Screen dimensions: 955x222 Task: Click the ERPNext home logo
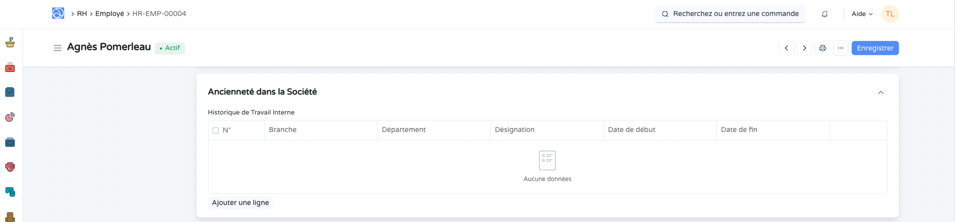pos(58,13)
